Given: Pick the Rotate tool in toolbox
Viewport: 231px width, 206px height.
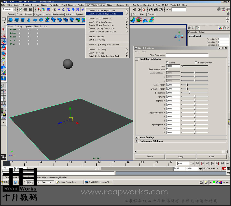Looking at the screenshot, I should click(4, 48).
